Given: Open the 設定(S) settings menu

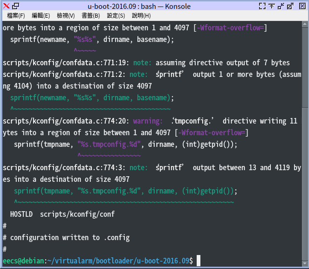Looking at the screenshot, I should (116, 16).
